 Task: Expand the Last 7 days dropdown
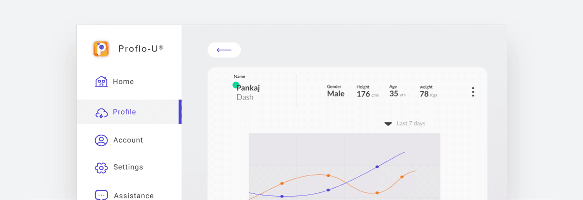tap(411, 123)
